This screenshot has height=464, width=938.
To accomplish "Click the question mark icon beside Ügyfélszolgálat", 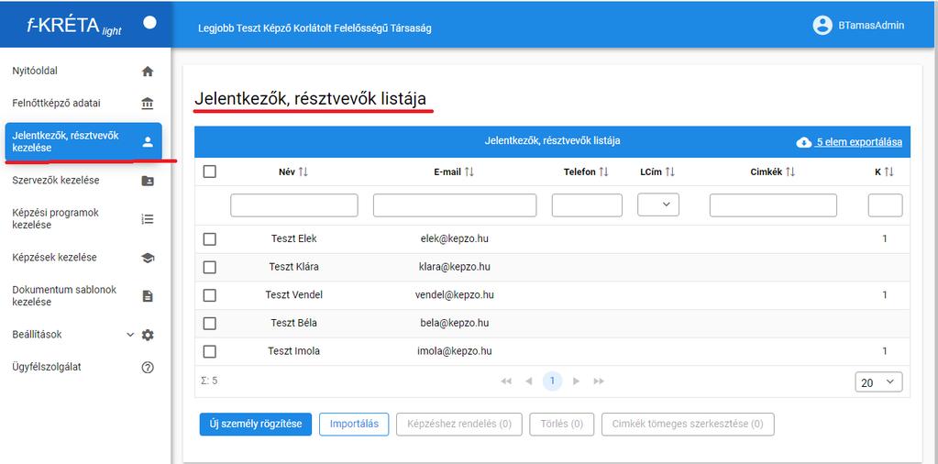I will pyautogui.click(x=147, y=368).
